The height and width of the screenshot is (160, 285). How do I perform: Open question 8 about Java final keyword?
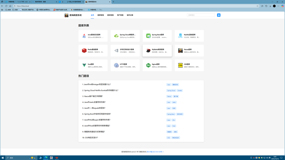click(x=96, y=126)
